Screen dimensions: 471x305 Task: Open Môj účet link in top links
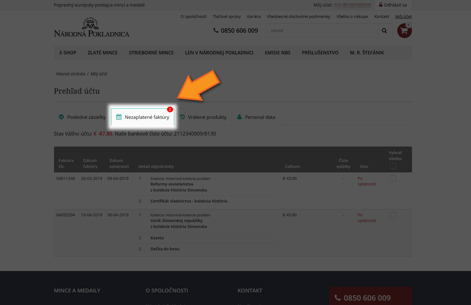click(403, 16)
